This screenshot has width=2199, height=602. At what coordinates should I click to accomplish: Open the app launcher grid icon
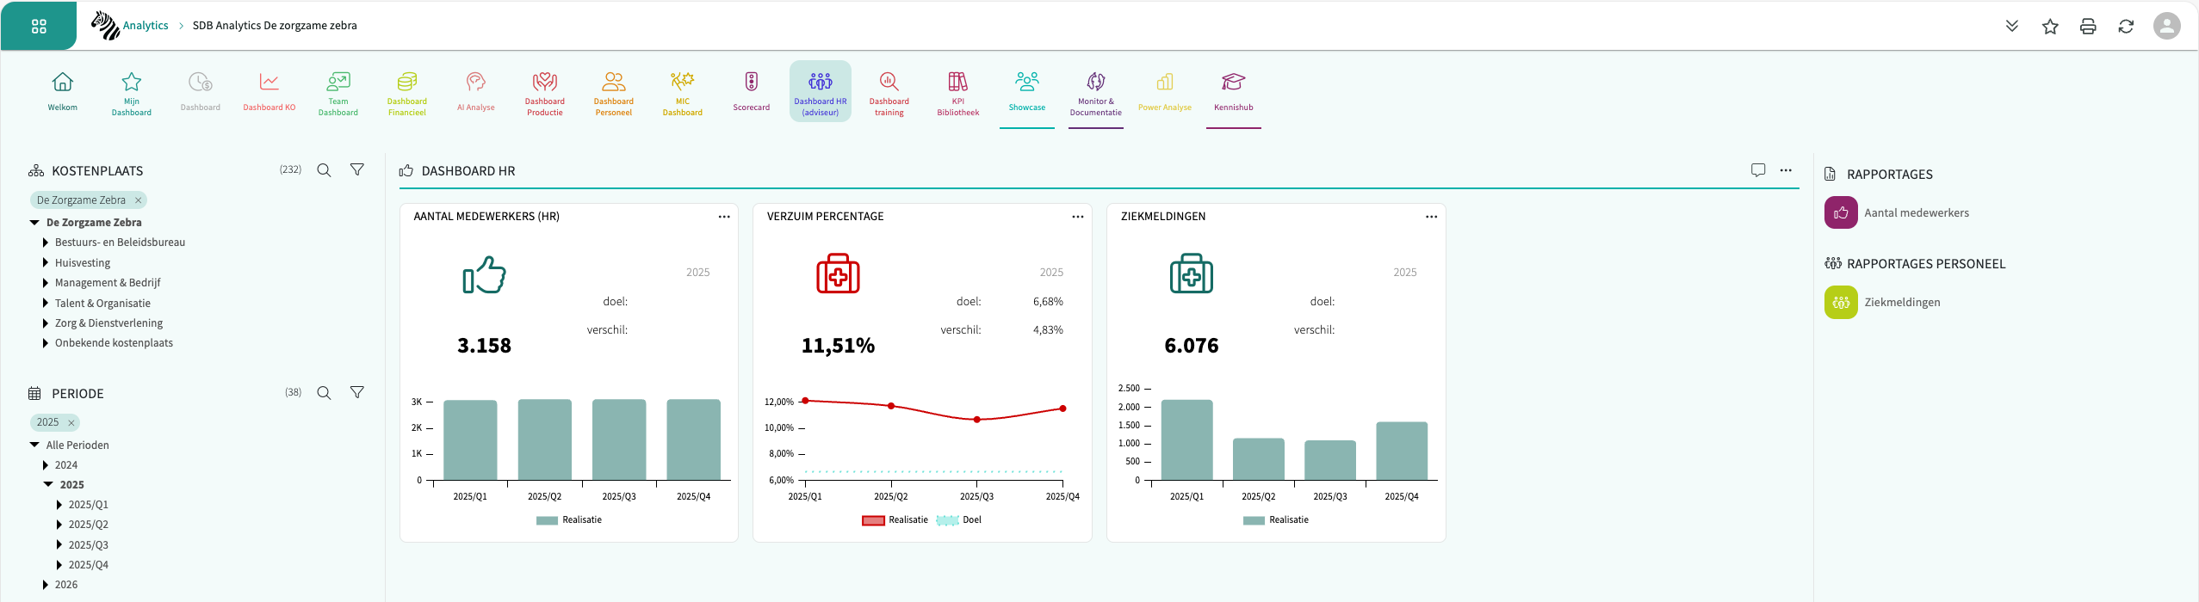click(39, 27)
